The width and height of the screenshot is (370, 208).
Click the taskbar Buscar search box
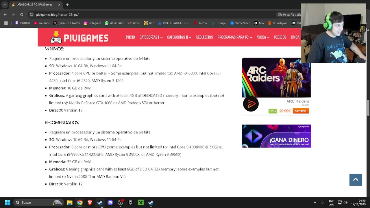click(x=38, y=203)
